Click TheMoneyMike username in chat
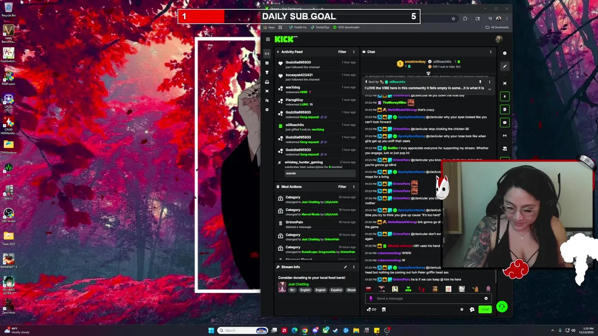The image size is (598, 336). [395, 103]
